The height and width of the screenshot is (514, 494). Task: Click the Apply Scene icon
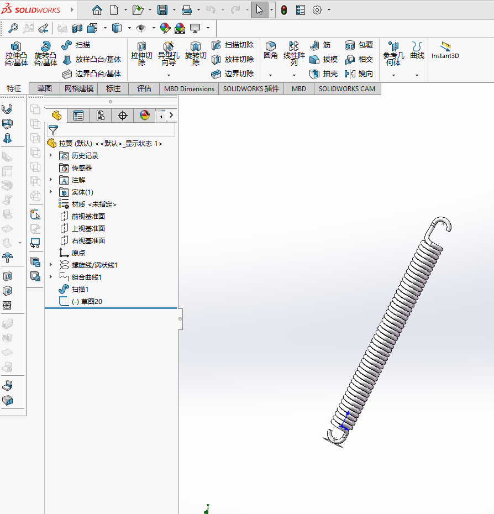coord(180,28)
